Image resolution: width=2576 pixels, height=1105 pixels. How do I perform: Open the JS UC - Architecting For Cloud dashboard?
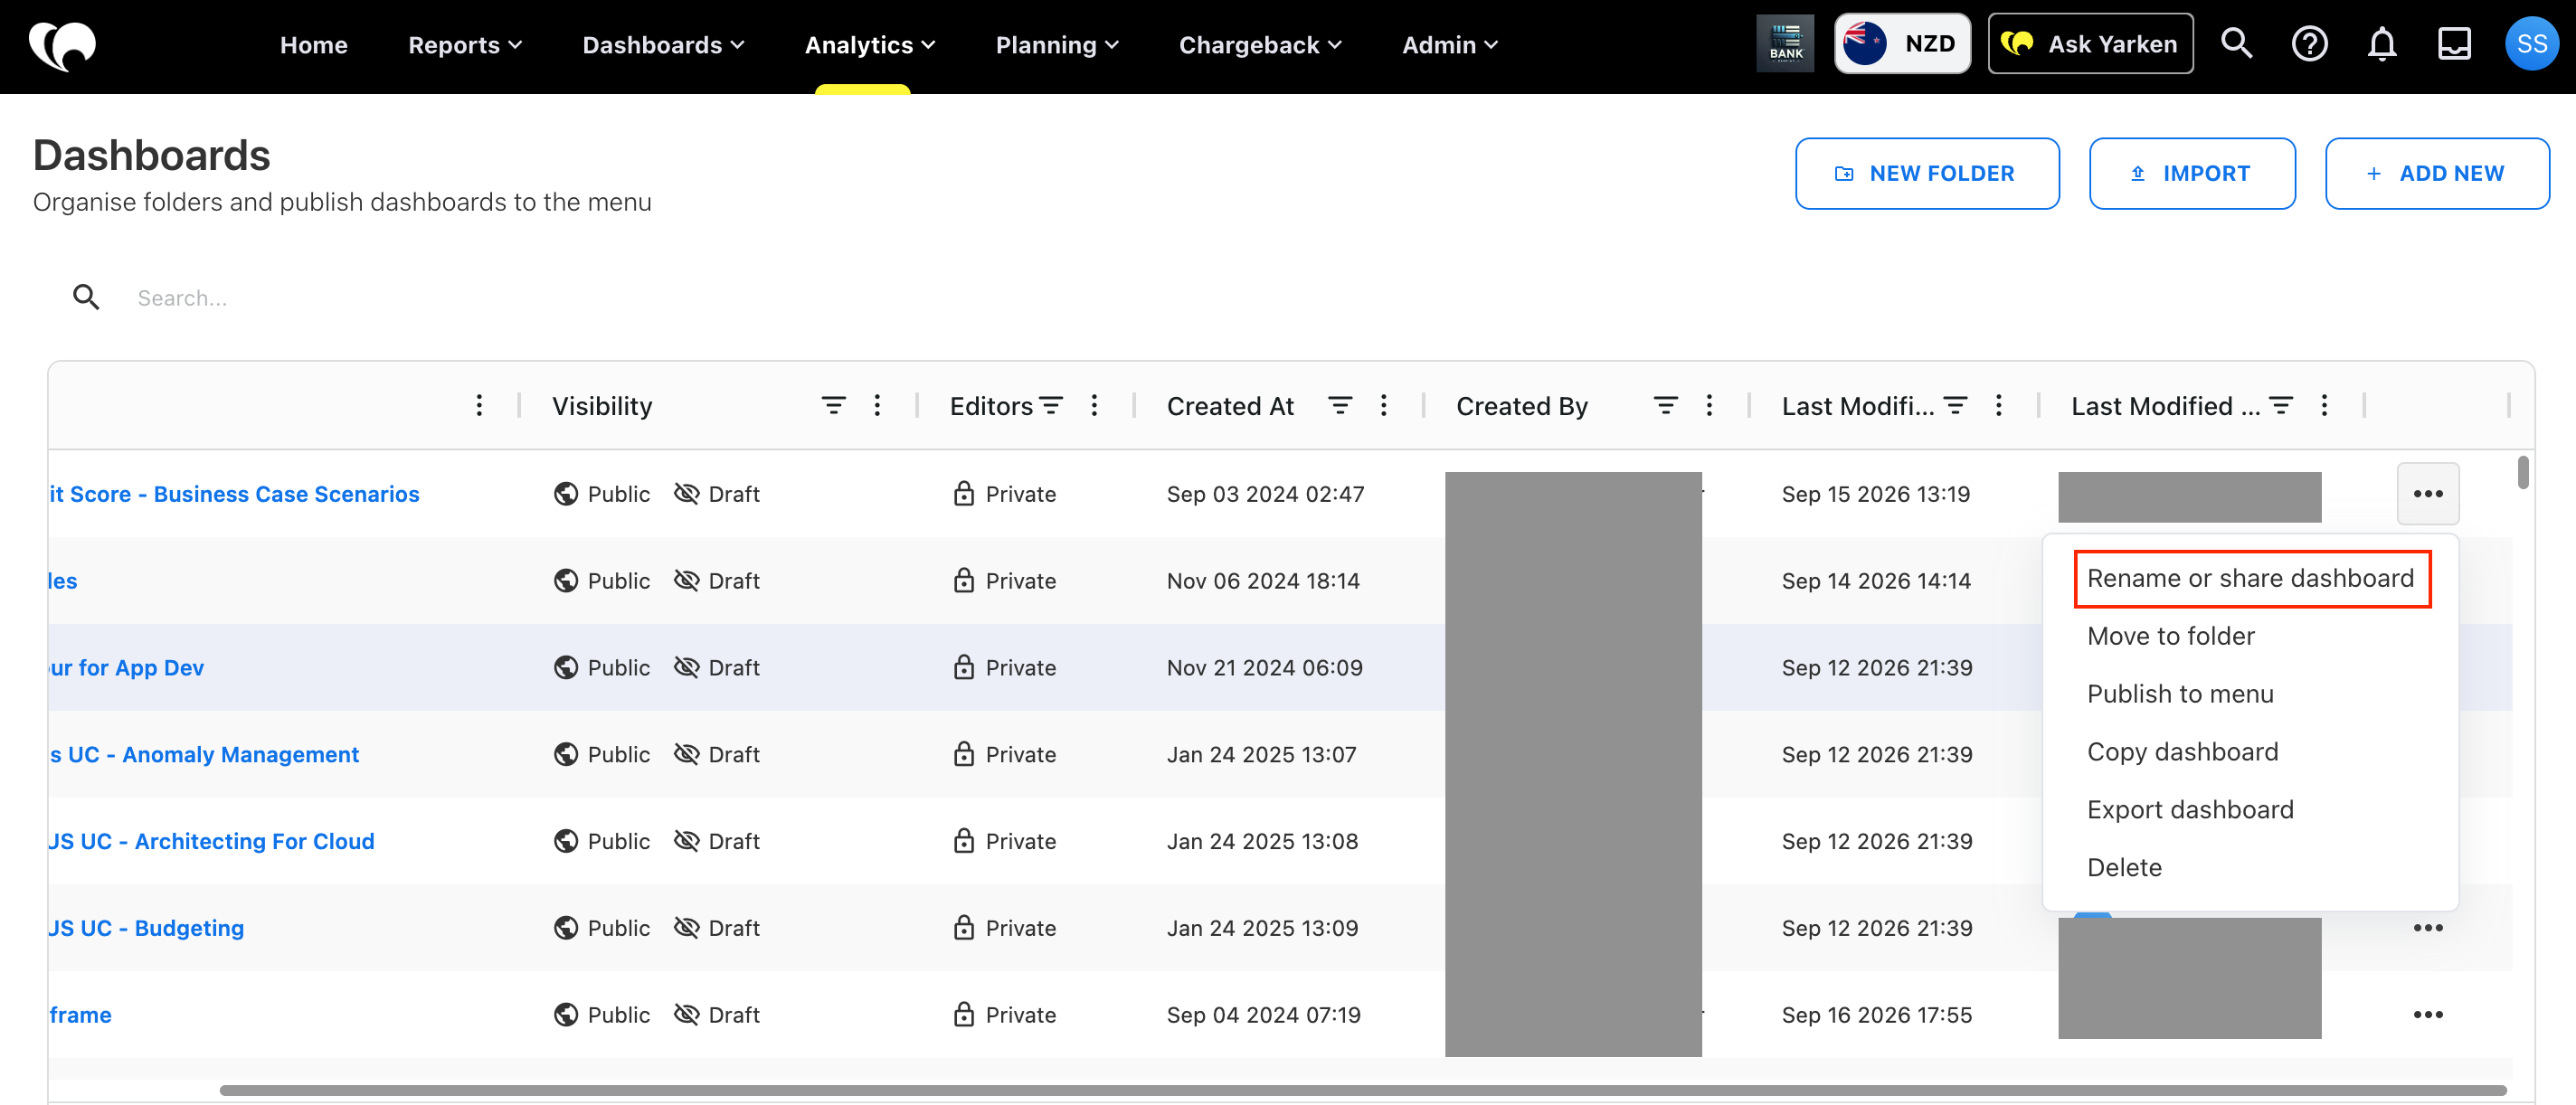(x=212, y=841)
